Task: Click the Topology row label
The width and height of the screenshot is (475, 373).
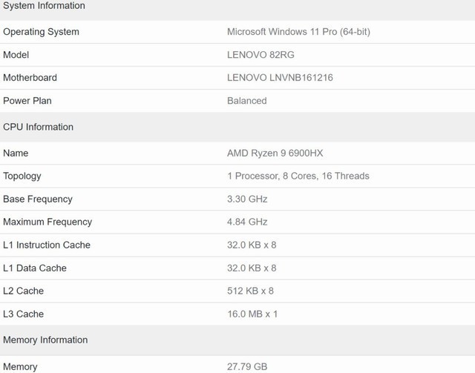Action: tap(22, 176)
